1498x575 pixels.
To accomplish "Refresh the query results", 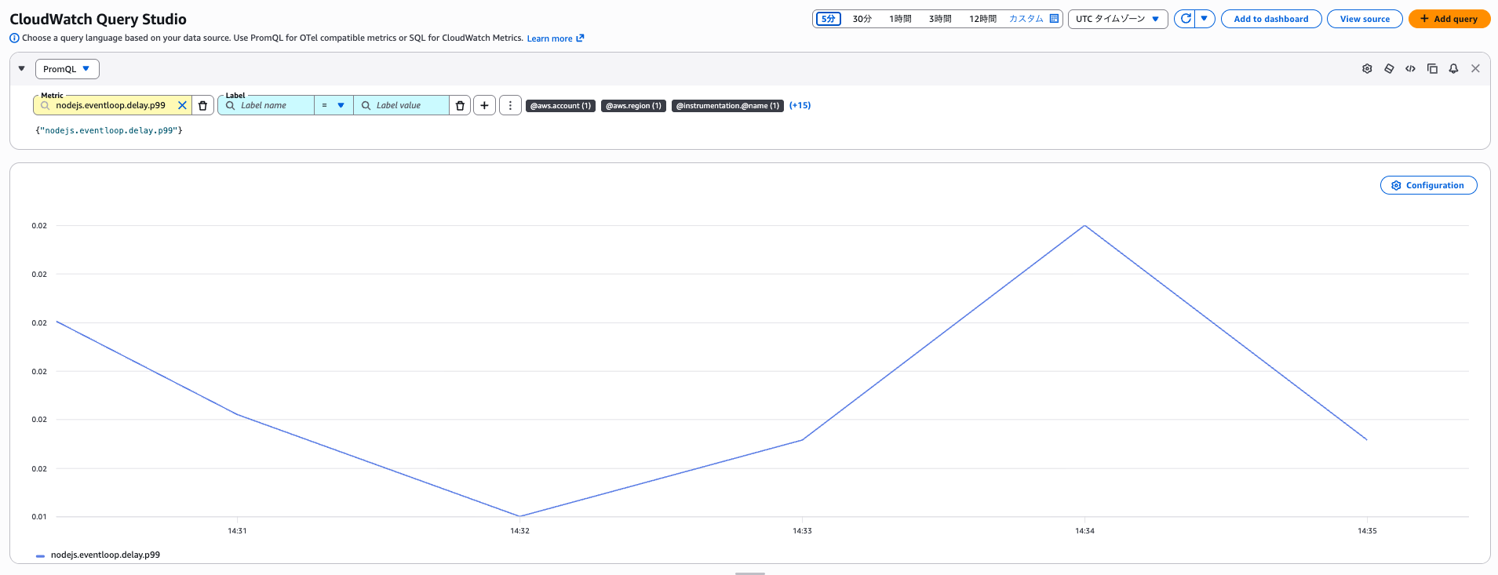I will tap(1185, 19).
